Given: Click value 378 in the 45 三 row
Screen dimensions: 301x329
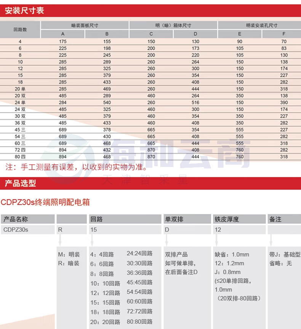Looking at the screenshot, I should [x=107, y=130].
